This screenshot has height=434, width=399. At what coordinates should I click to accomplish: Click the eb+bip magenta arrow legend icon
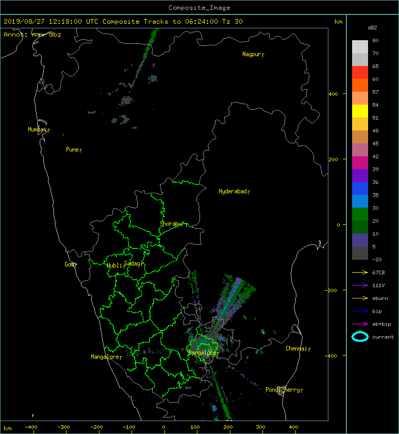[360, 324]
